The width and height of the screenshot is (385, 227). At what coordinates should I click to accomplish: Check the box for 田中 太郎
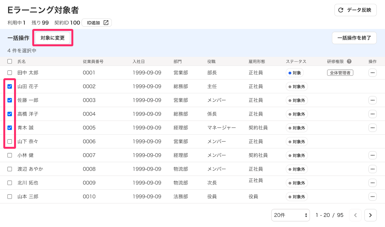[10, 73]
